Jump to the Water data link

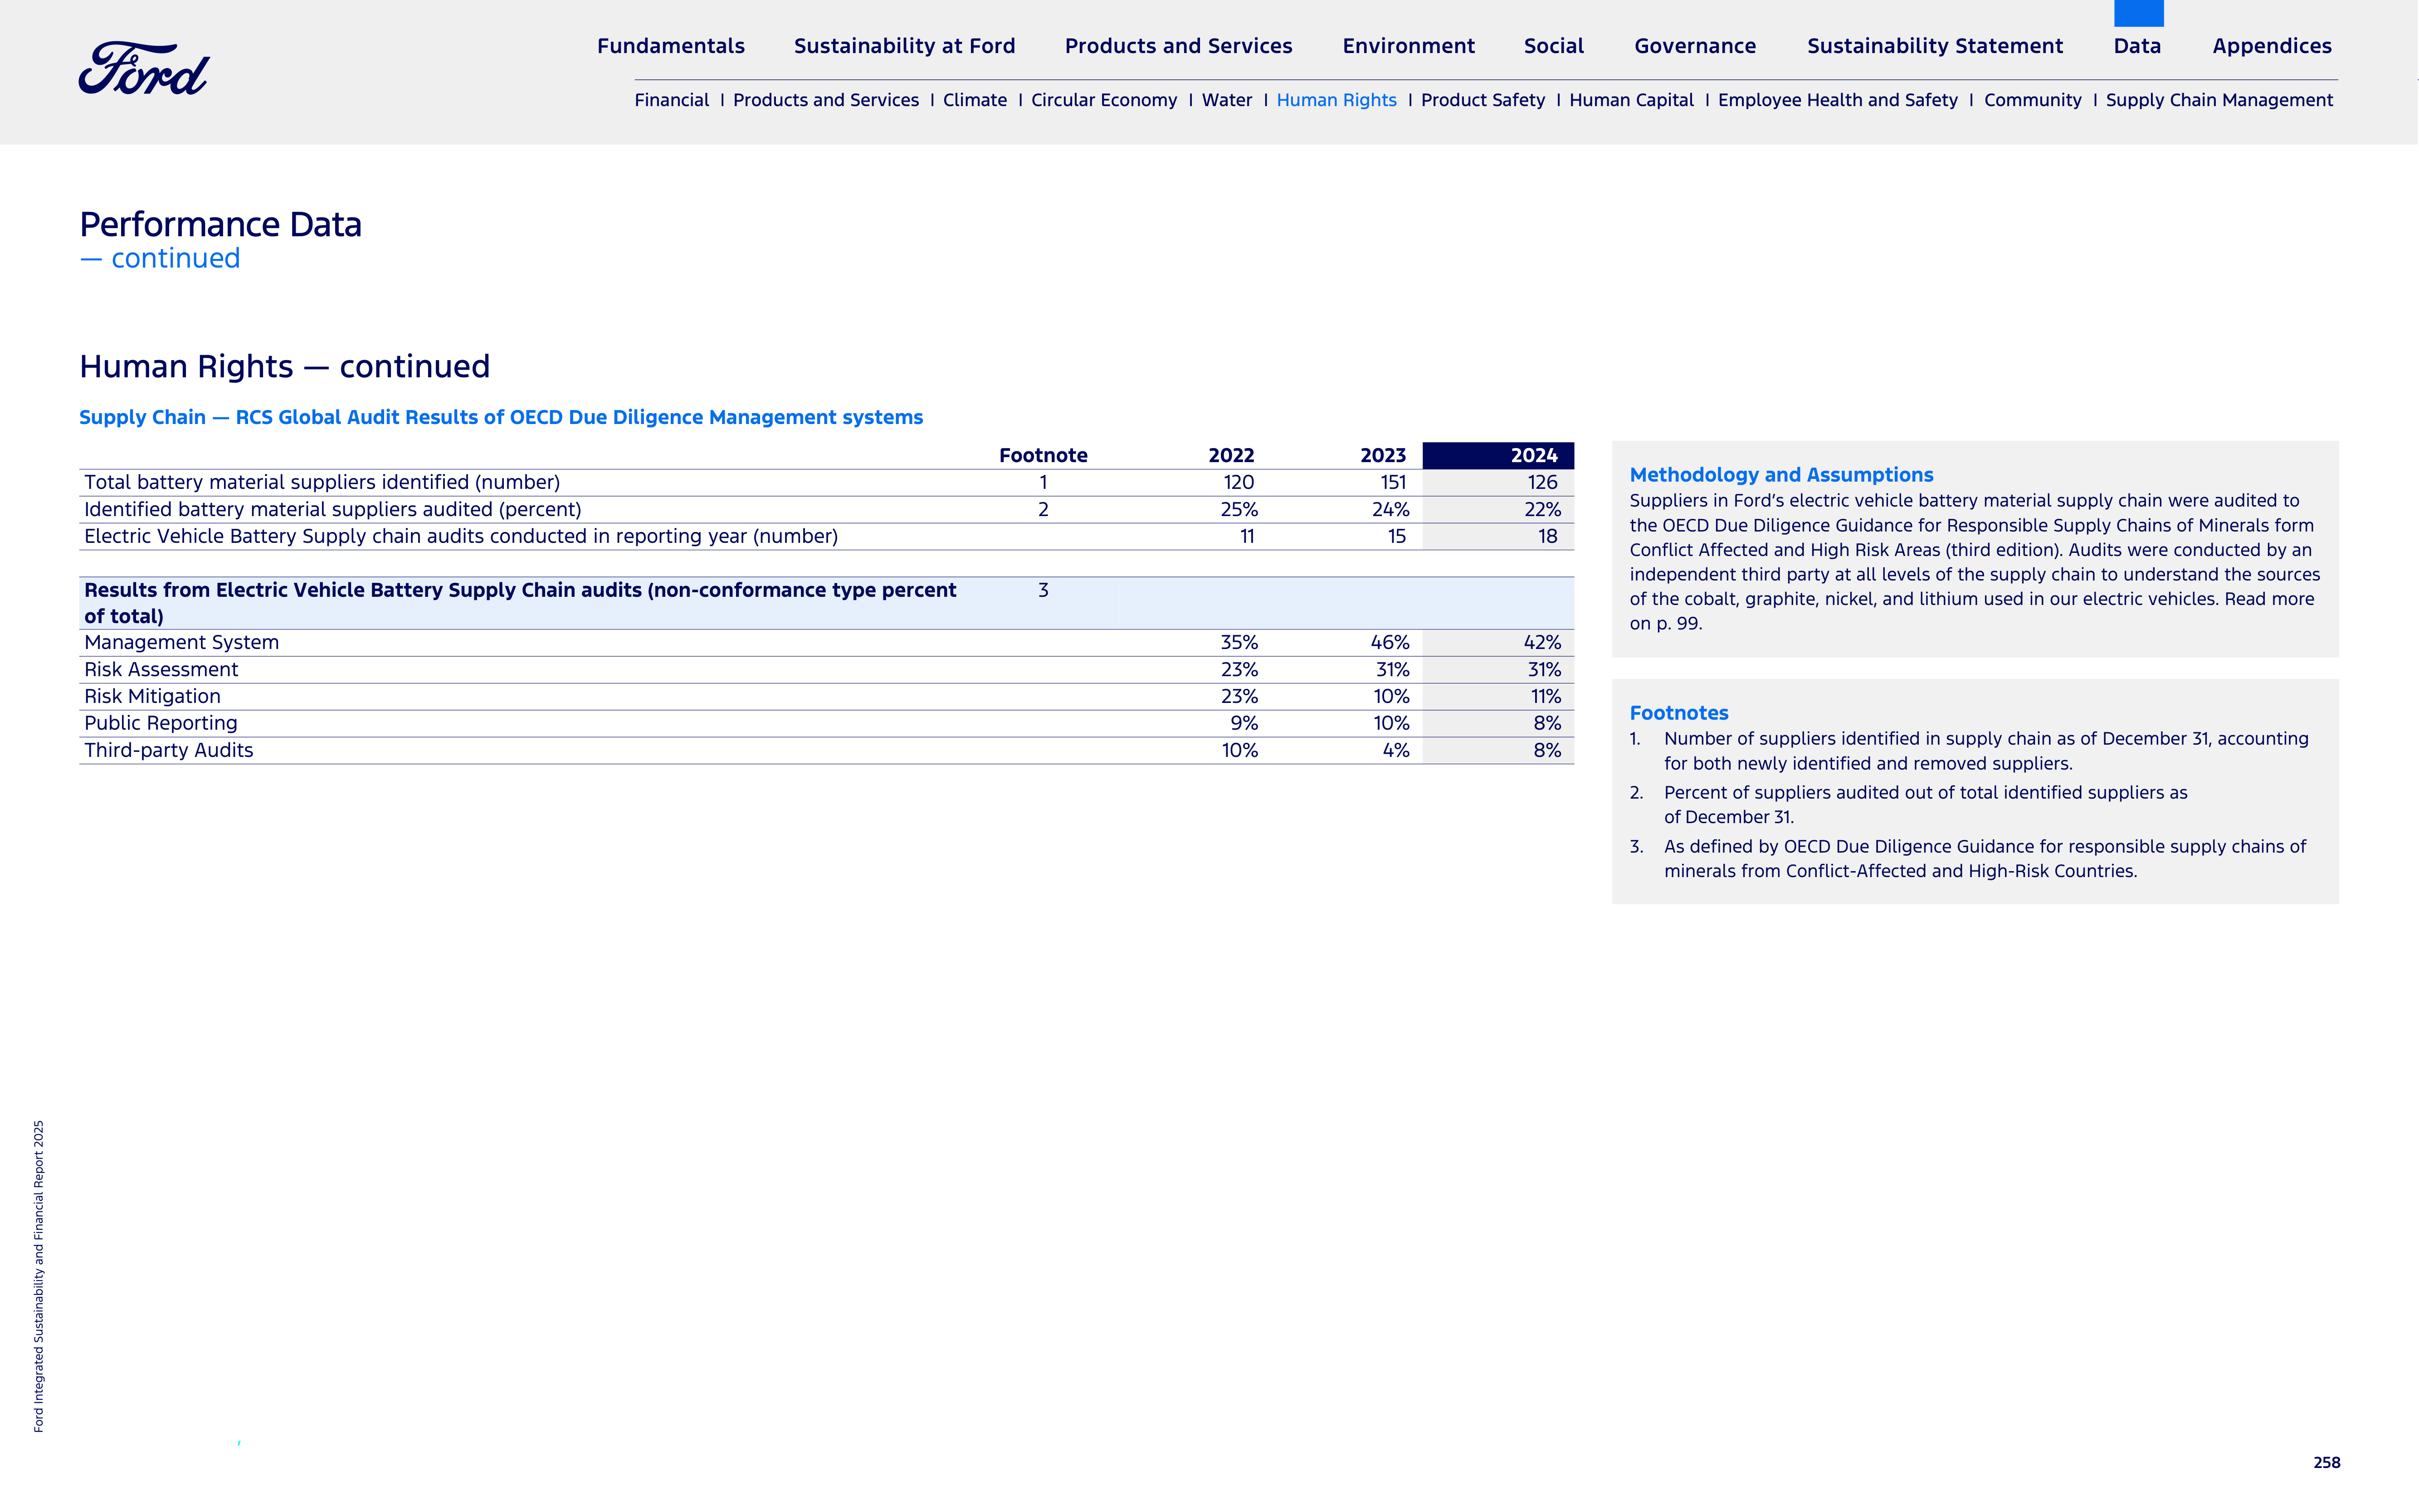click(x=1227, y=100)
